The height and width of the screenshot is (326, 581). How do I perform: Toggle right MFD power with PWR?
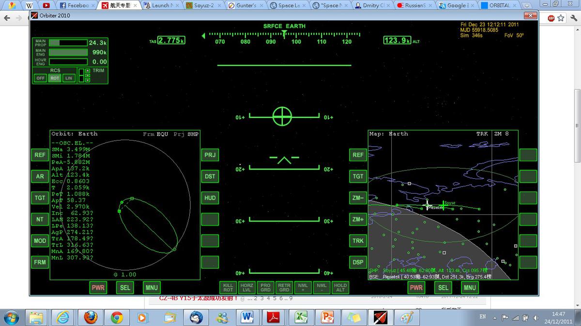tap(416, 287)
